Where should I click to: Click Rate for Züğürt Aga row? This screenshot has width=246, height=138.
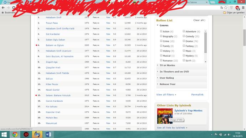[x=108, y=62]
